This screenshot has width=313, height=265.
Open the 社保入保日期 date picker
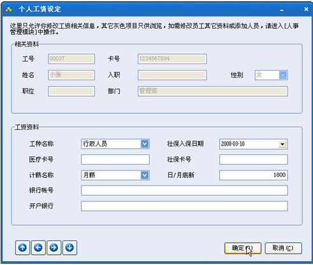282,144
